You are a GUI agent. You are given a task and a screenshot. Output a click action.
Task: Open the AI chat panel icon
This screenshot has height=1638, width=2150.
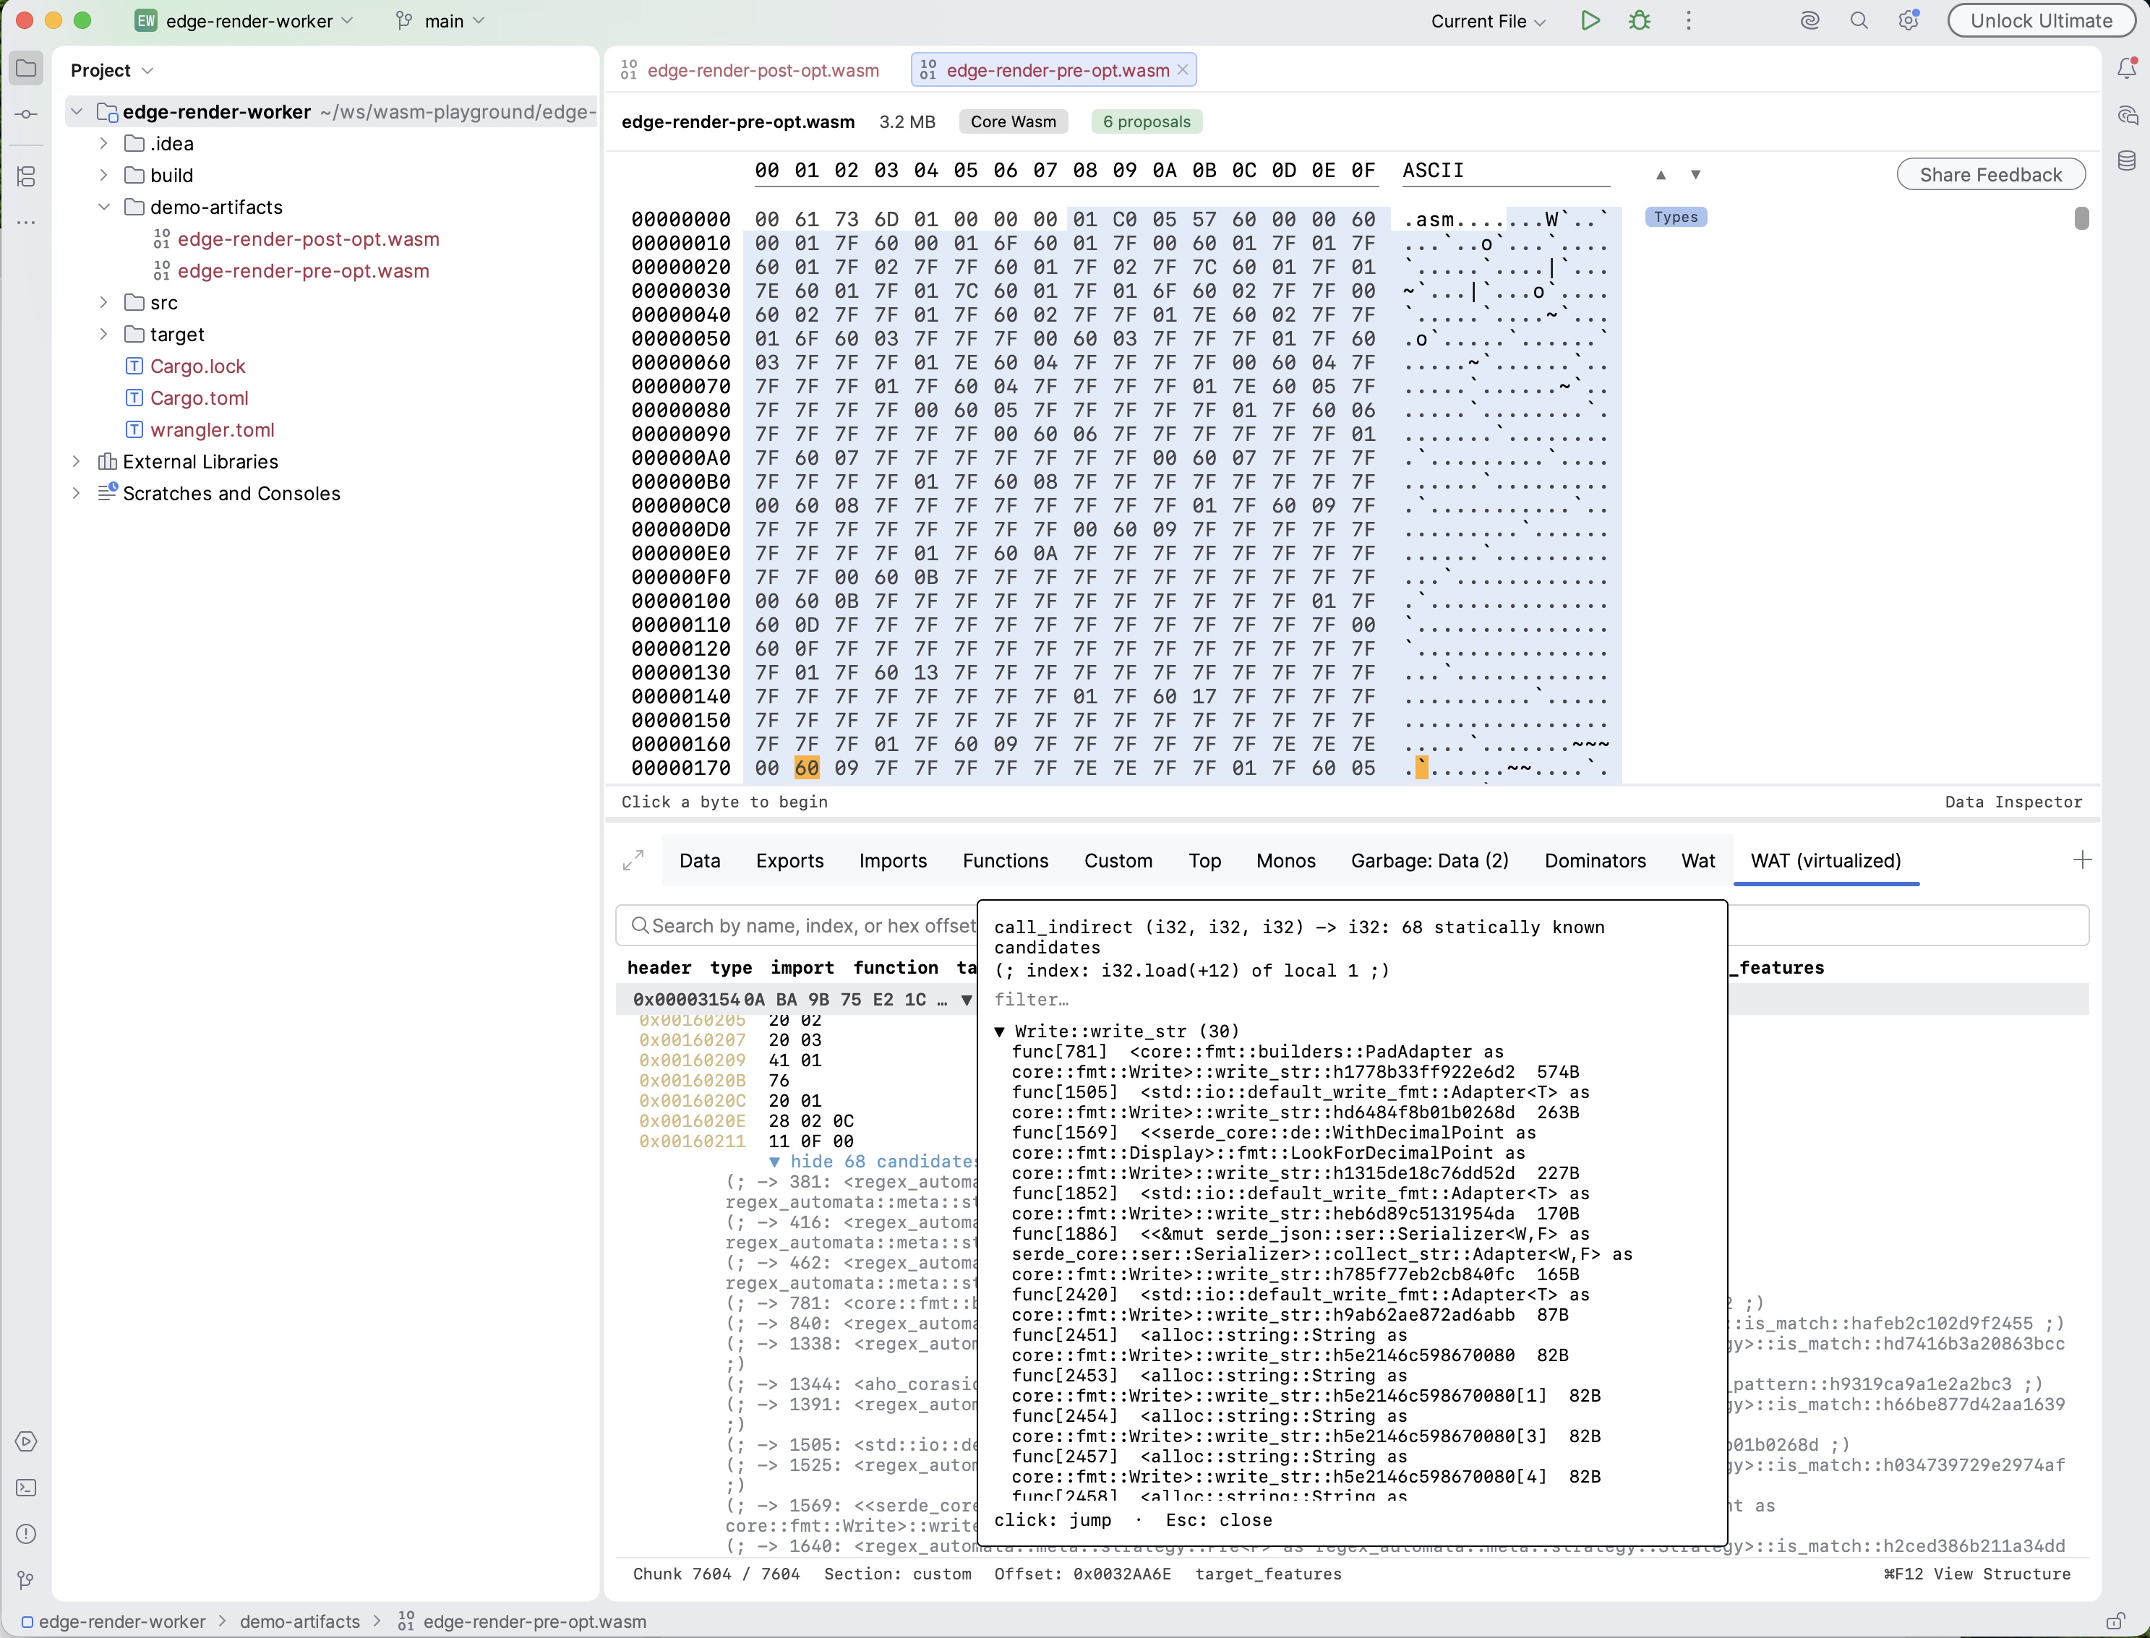coord(2127,115)
